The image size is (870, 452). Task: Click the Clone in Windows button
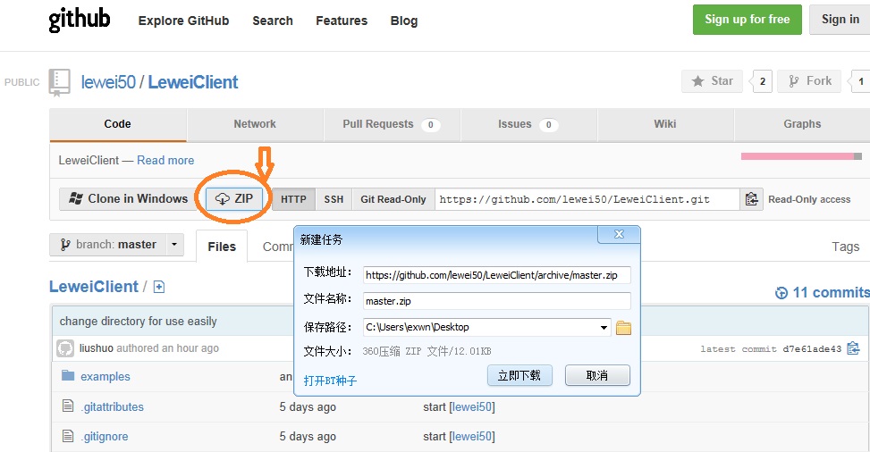pos(129,198)
